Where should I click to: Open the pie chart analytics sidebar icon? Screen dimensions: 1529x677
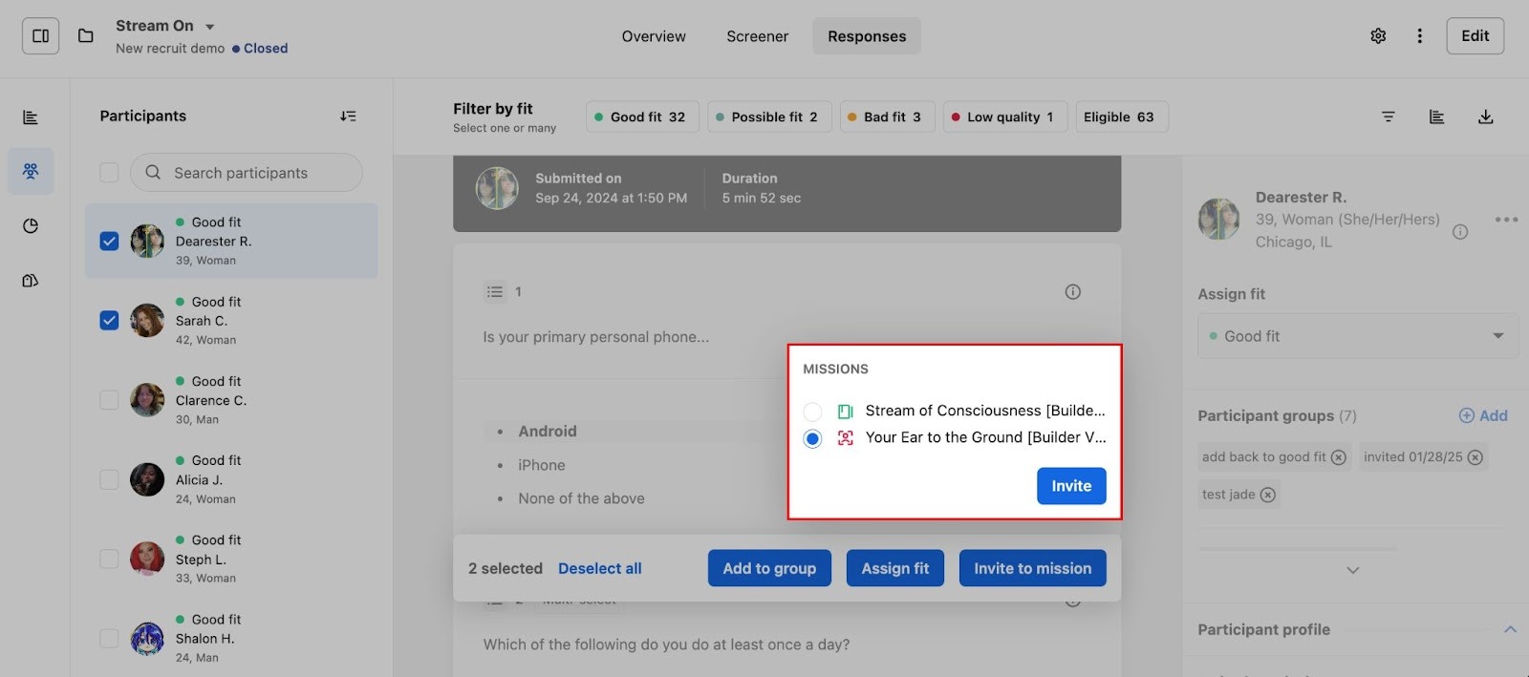pos(31,226)
